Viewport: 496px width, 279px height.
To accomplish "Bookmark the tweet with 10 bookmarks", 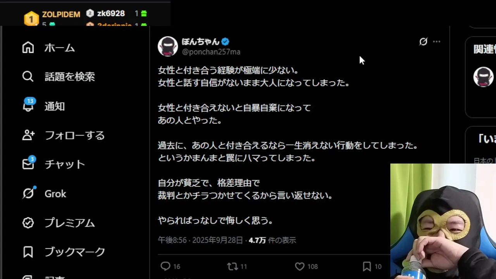I will click(x=367, y=267).
